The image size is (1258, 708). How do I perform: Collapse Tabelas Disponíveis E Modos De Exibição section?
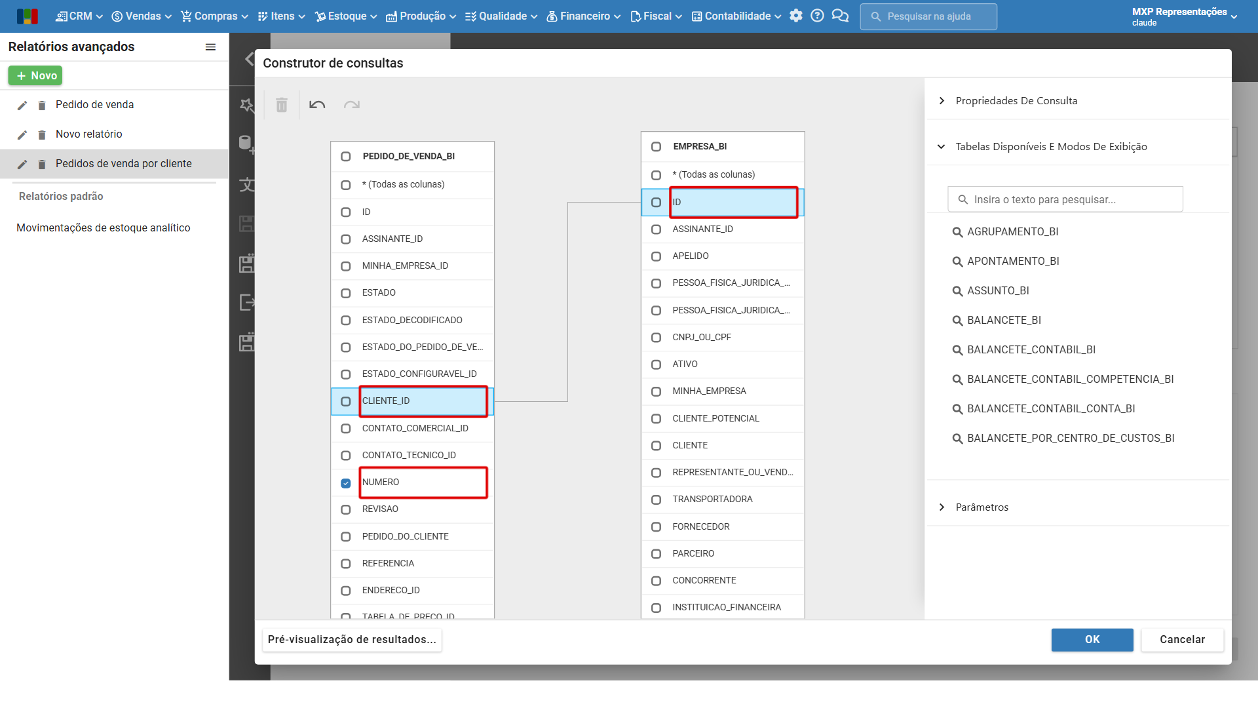point(942,147)
